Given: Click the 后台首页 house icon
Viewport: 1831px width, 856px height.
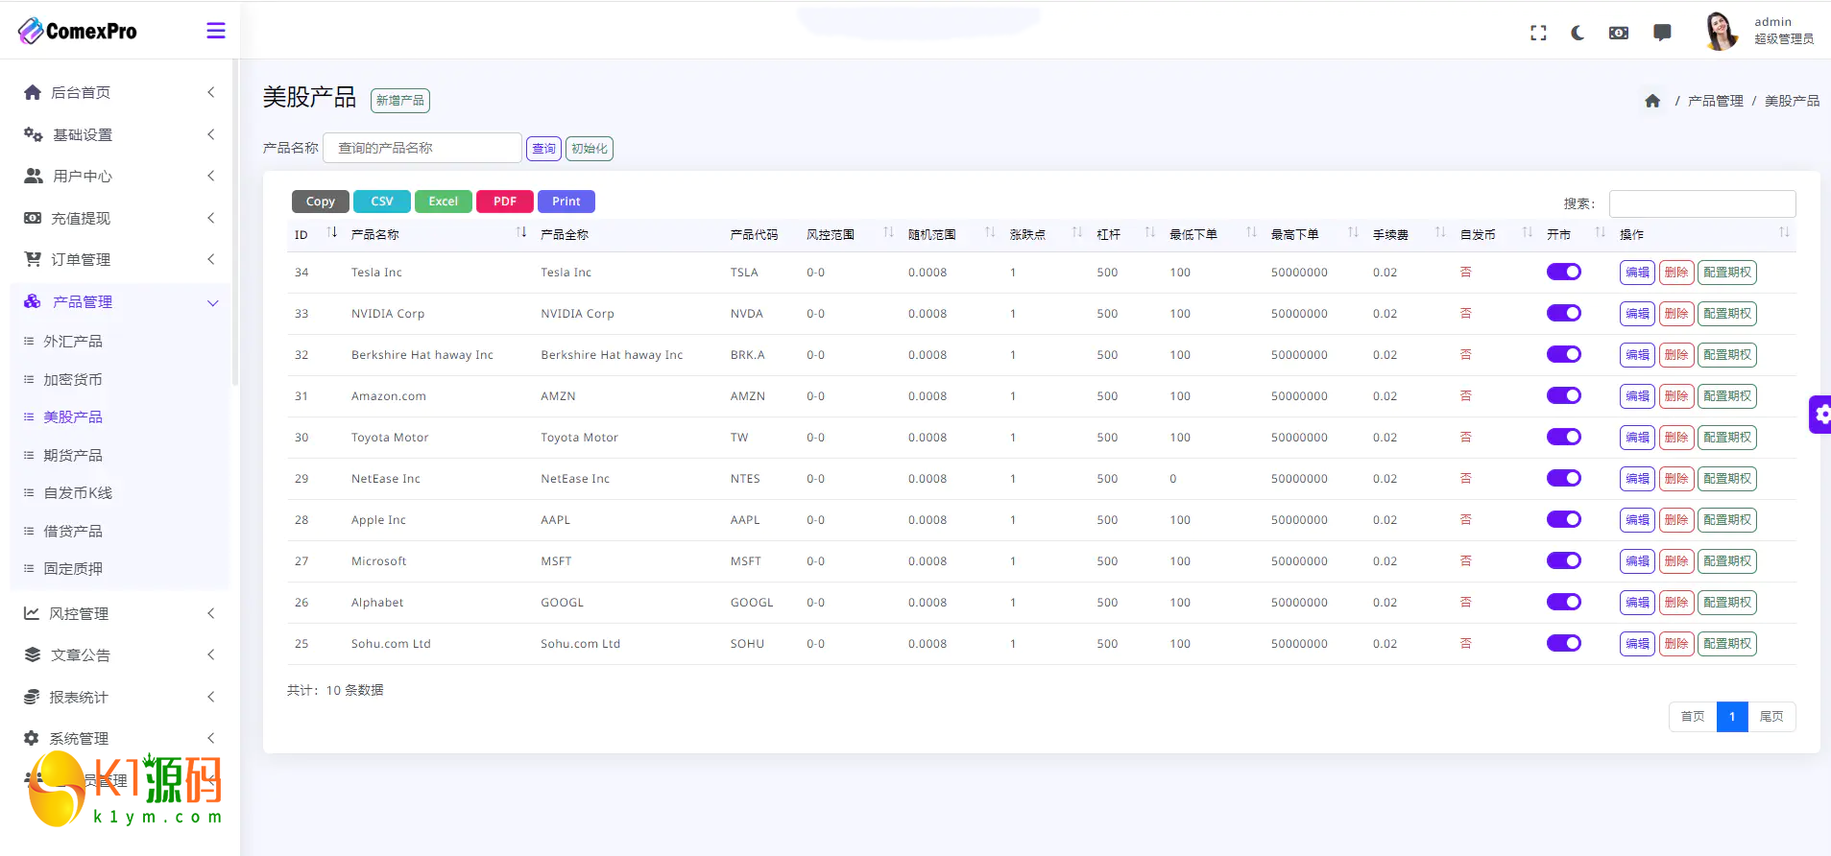Looking at the screenshot, I should point(33,92).
